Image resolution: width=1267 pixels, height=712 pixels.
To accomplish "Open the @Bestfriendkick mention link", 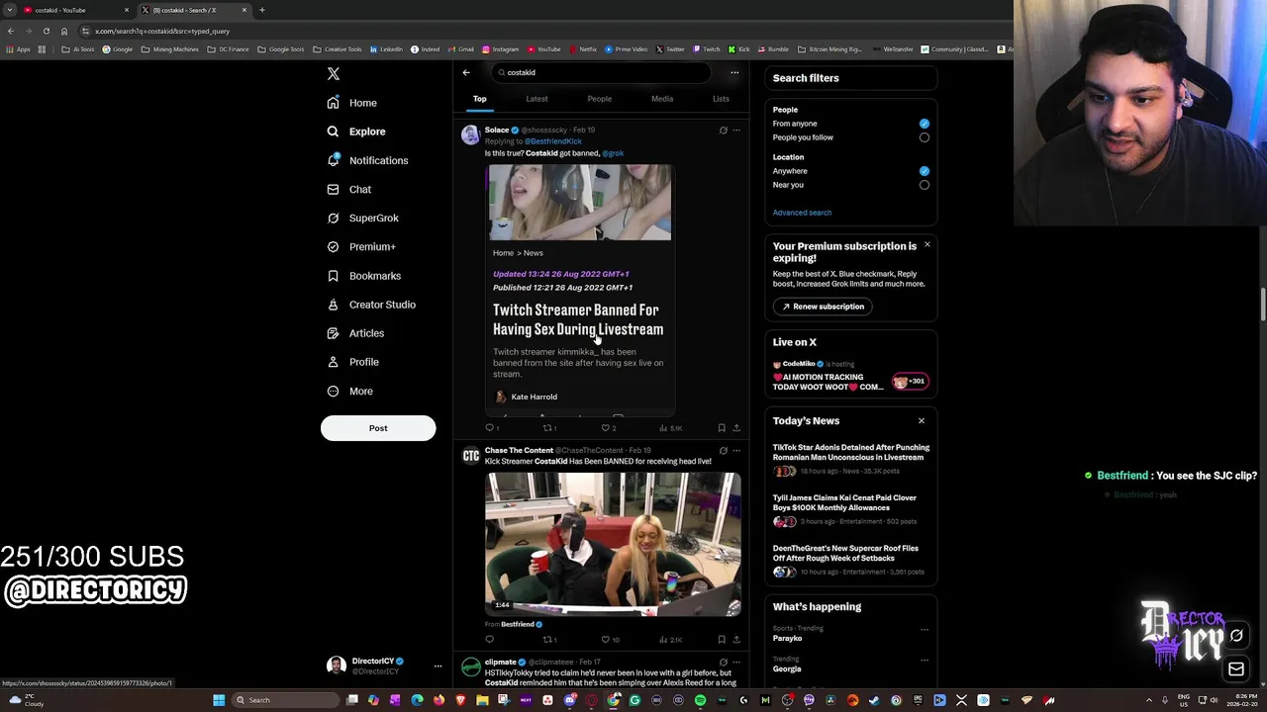I will [553, 141].
